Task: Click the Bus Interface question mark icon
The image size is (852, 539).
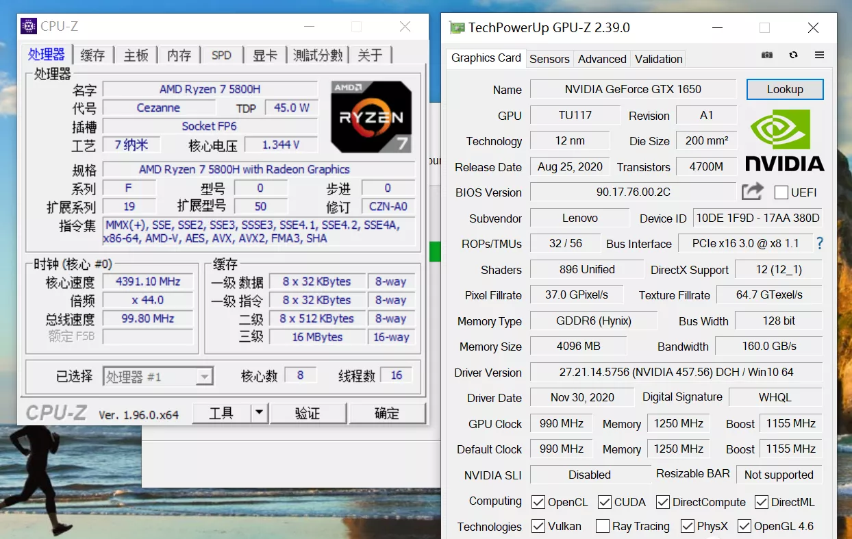Action: 820,243
